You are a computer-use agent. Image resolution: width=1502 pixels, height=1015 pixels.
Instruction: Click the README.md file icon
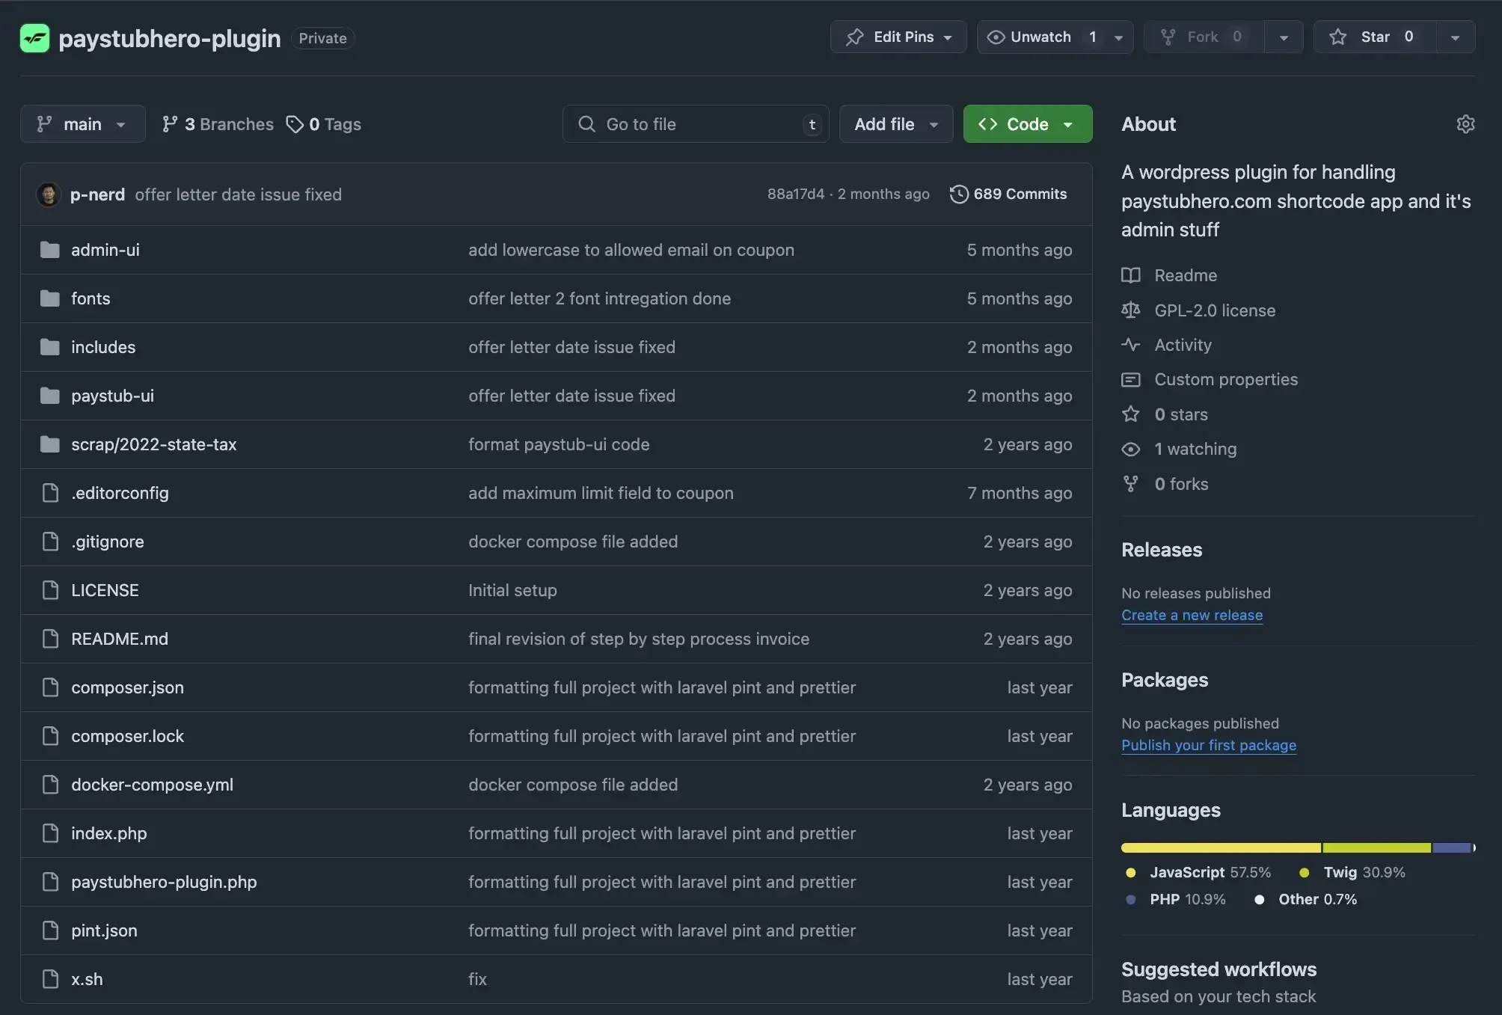coord(50,639)
